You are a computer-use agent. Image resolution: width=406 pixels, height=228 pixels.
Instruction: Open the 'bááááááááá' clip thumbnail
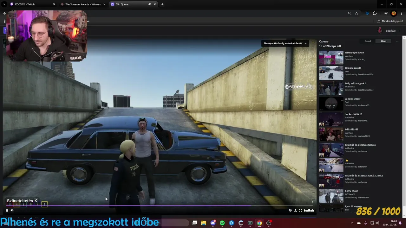[331, 135]
